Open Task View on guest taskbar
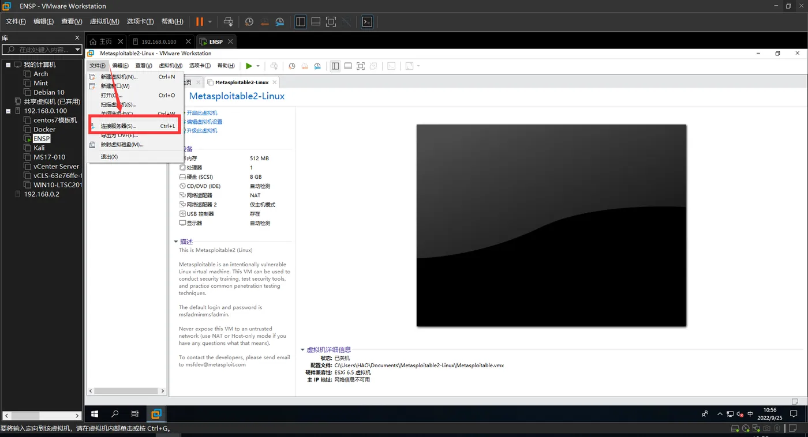 [135, 414]
